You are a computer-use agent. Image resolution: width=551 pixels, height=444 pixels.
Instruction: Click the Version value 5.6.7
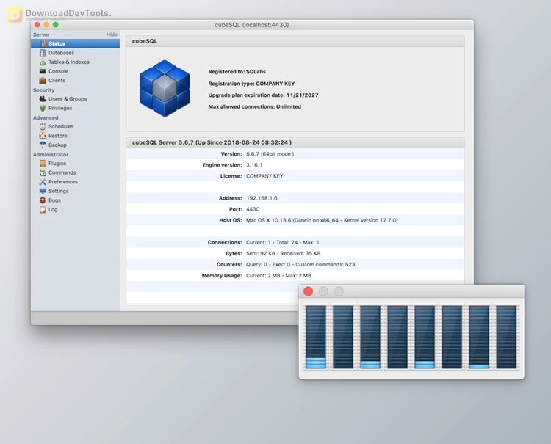coord(270,154)
